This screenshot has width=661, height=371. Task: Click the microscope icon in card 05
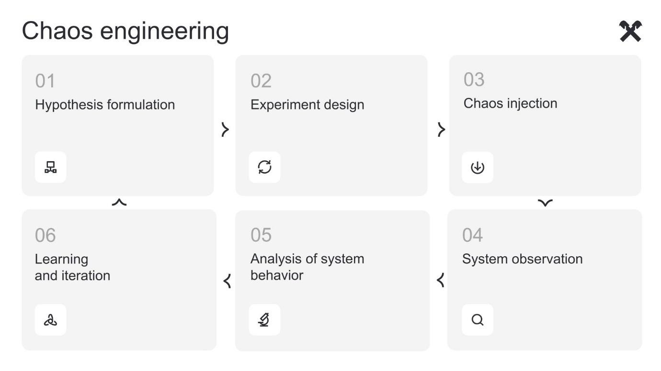click(264, 320)
